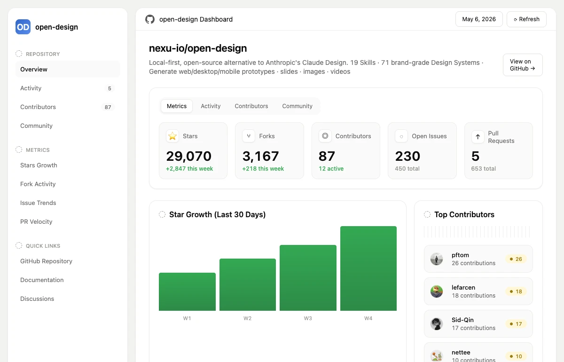
Task: Switch to the Contributors tab
Action: [251, 106]
